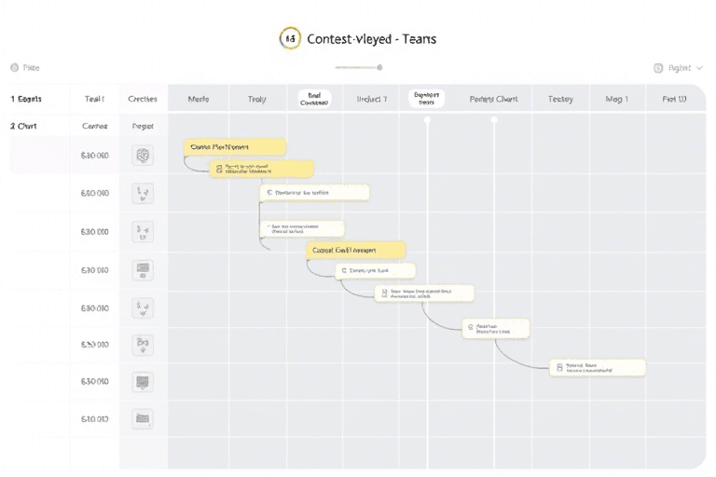
Task: Click the circular badge icon beside the title
Action: [290, 39]
